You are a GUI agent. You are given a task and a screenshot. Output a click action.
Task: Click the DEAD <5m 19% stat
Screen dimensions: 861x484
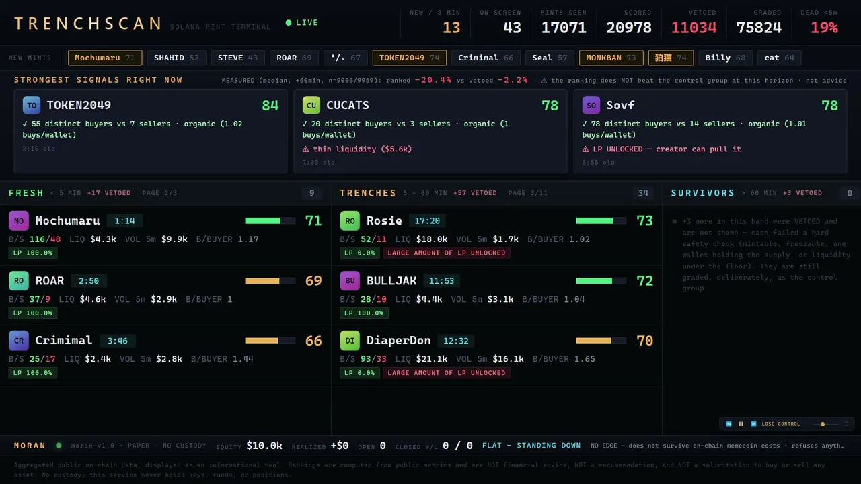[x=819, y=22]
